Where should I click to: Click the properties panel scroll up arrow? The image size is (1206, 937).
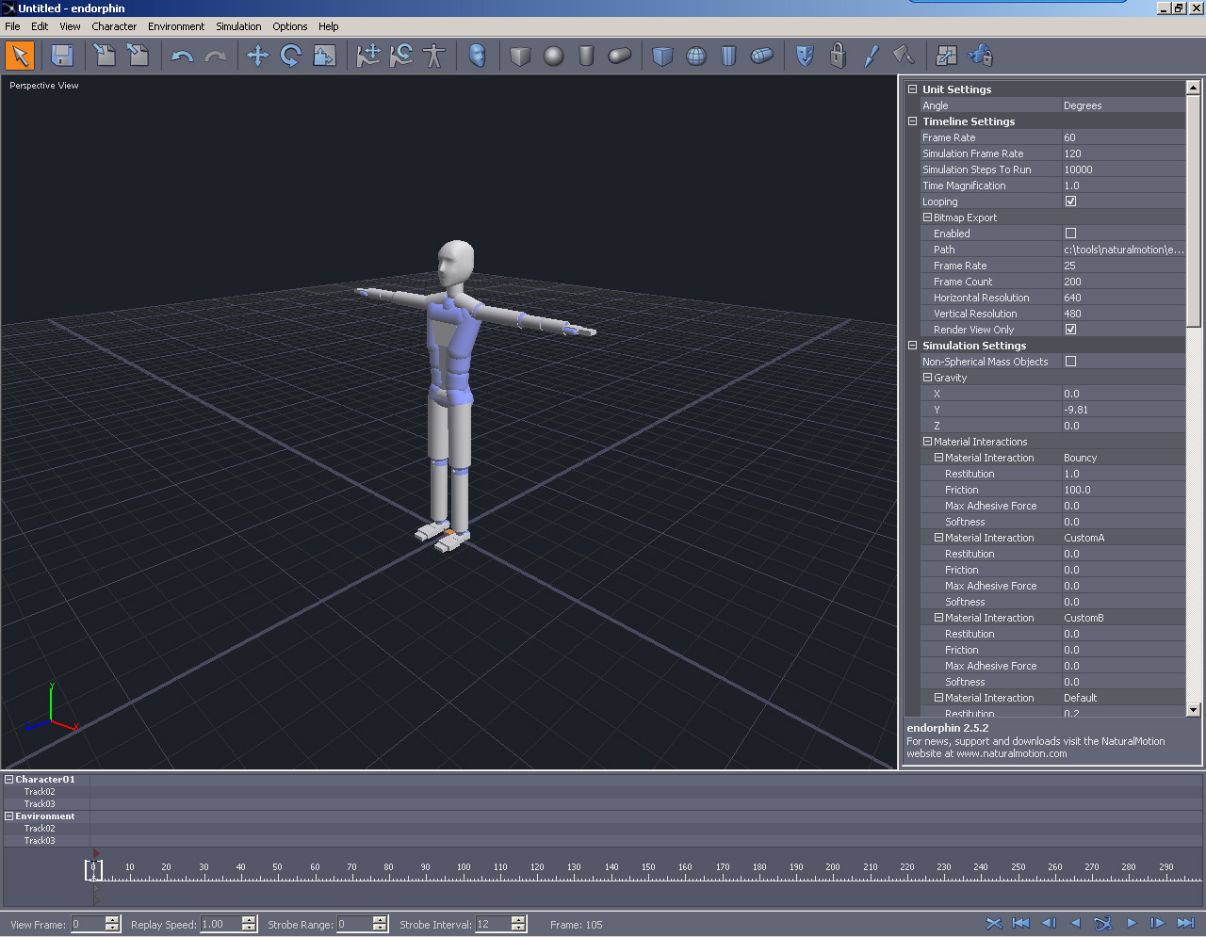click(x=1193, y=88)
